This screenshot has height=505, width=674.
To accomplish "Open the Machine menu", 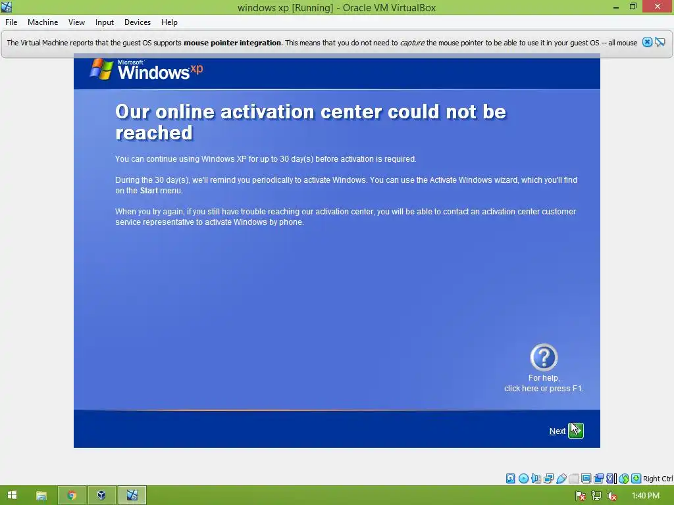I will coord(43,22).
